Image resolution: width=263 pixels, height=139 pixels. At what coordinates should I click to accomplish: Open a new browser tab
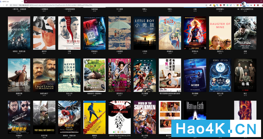[26, 2]
